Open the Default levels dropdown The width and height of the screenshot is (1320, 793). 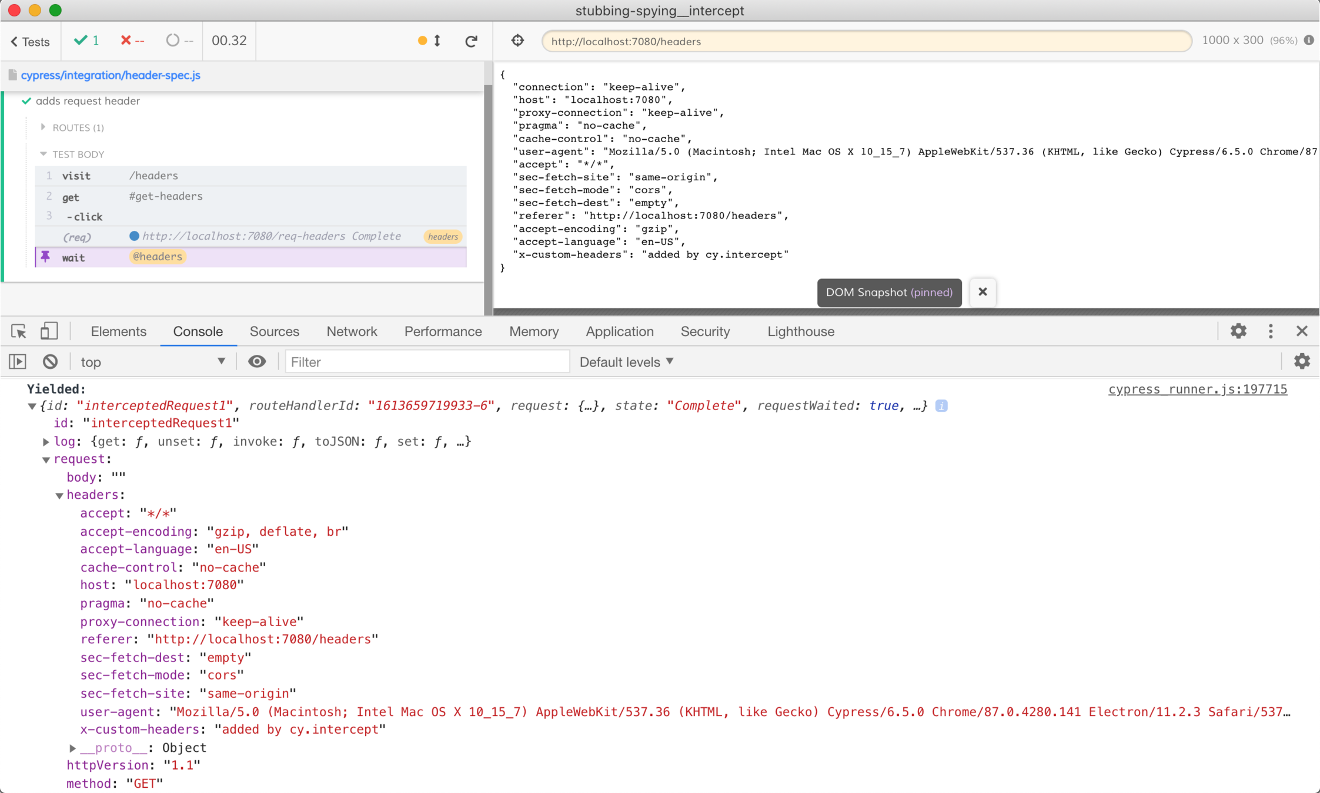click(x=626, y=362)
